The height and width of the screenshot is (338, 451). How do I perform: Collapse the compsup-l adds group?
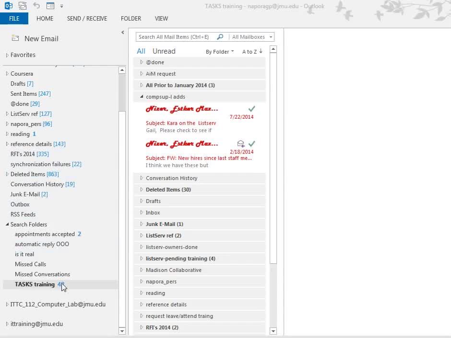click(142, 97)
